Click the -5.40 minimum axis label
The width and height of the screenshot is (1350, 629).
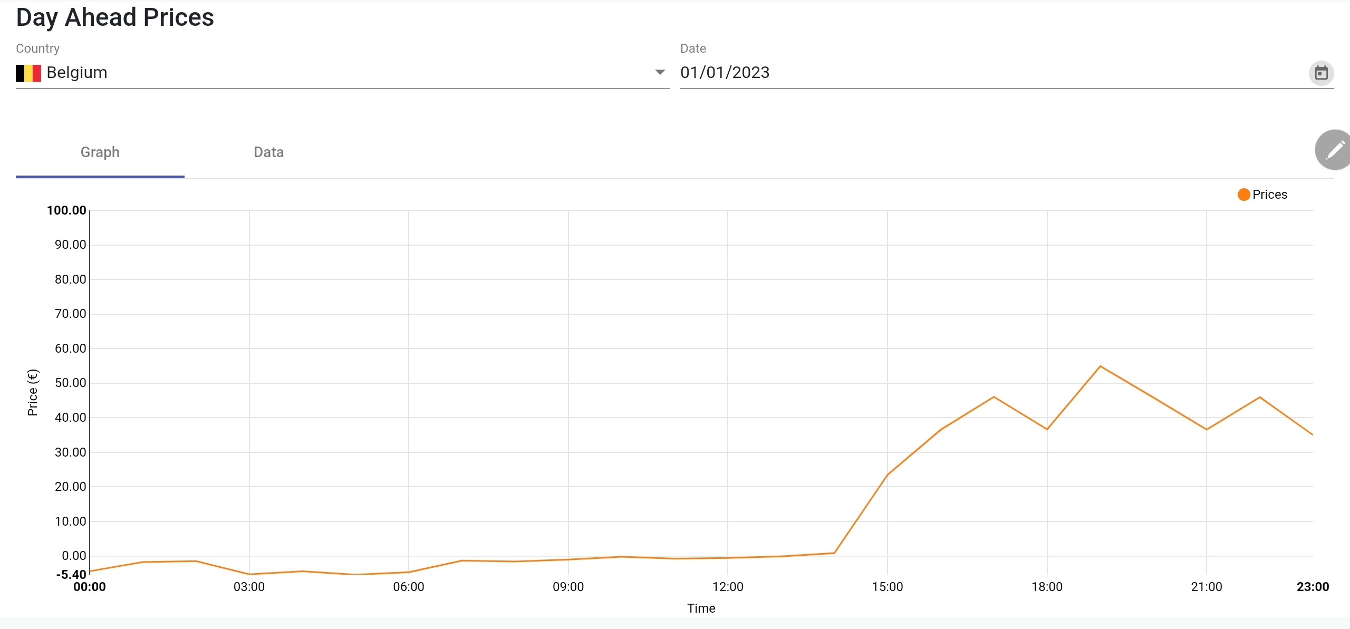[71, 574]
